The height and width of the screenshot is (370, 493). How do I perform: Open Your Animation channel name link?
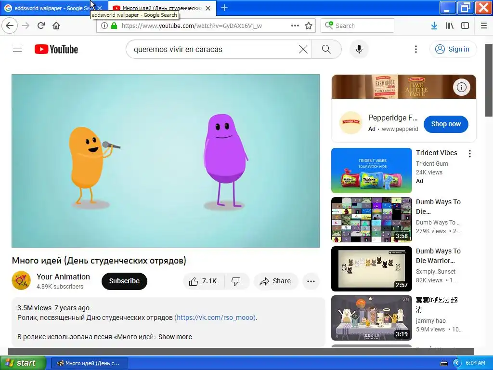63,277
